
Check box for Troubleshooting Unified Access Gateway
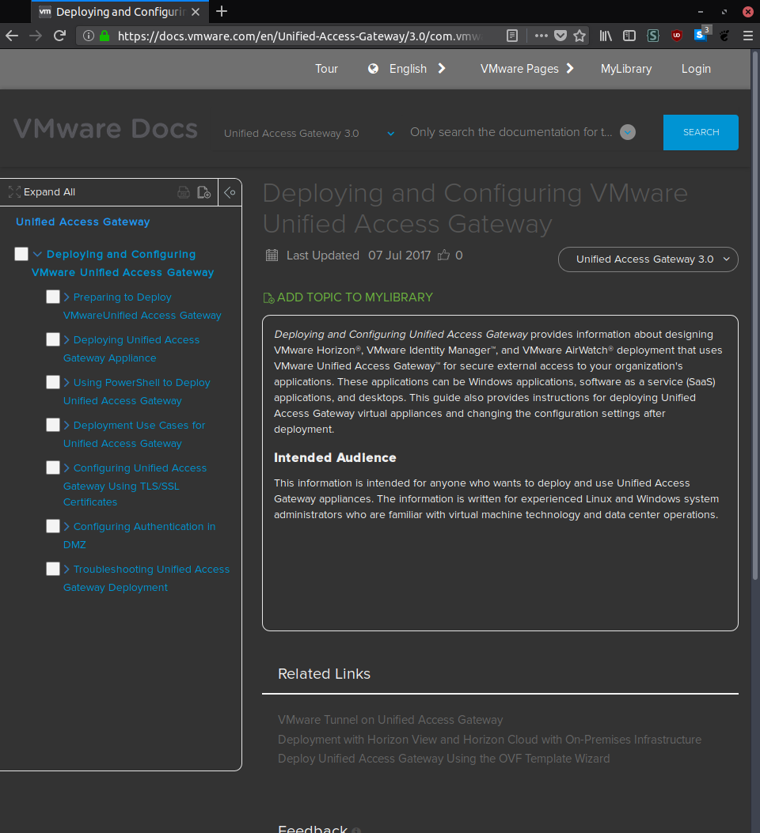pyautogui.click(x=52, y=569)
